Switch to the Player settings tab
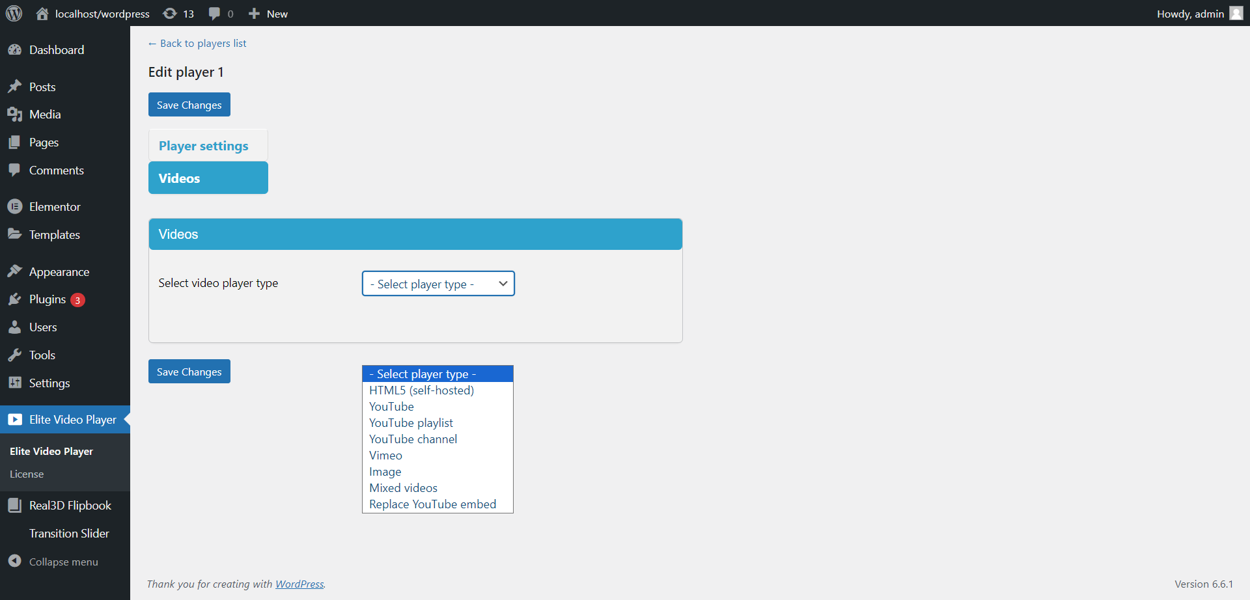 coord(208,146)
